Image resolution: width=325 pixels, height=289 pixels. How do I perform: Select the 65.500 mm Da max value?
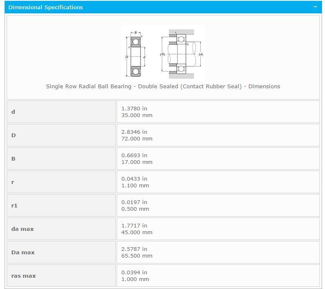point(137,256)
